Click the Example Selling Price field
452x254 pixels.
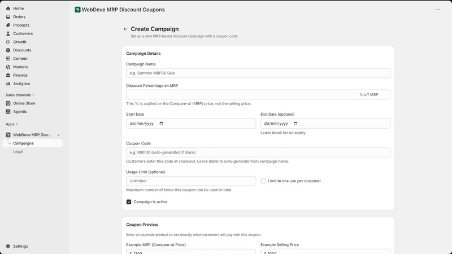click(x=325, y=252)
